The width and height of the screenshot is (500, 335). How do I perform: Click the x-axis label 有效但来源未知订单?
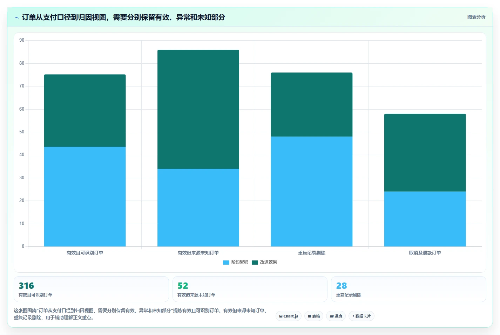198,253
